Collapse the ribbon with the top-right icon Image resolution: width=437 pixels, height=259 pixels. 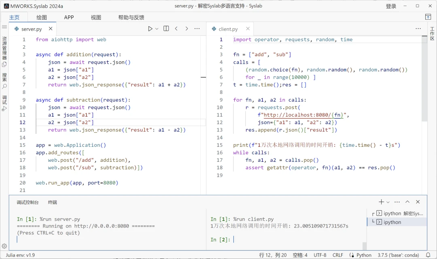click(428, 17)
